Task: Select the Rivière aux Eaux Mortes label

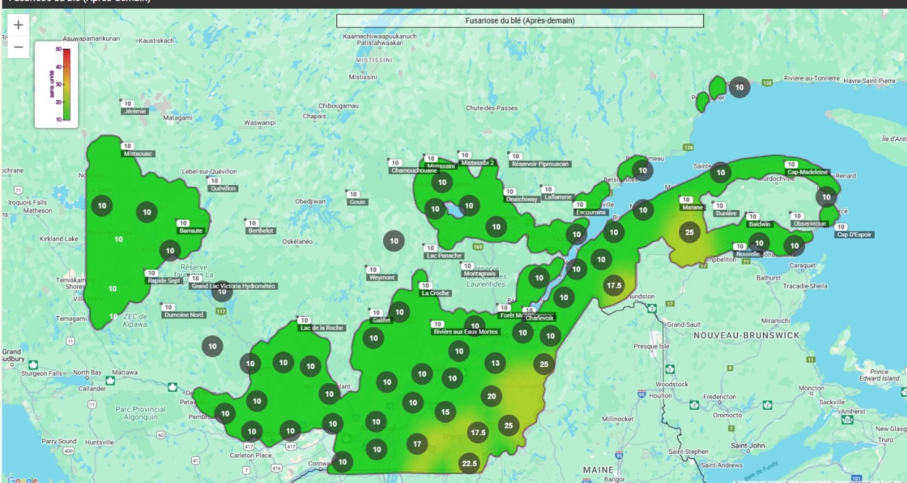Action: tap(465, 332)
